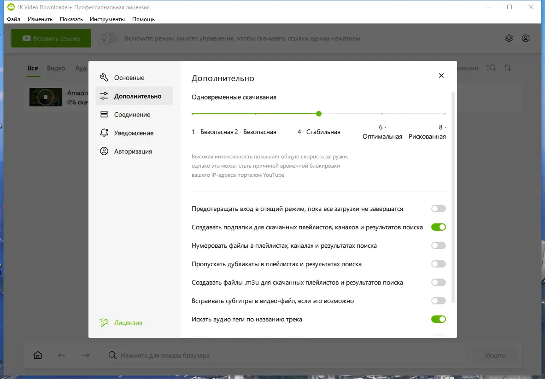545x379 pixels.
Task: Open the account profile icon
Action: pos(525,38)
